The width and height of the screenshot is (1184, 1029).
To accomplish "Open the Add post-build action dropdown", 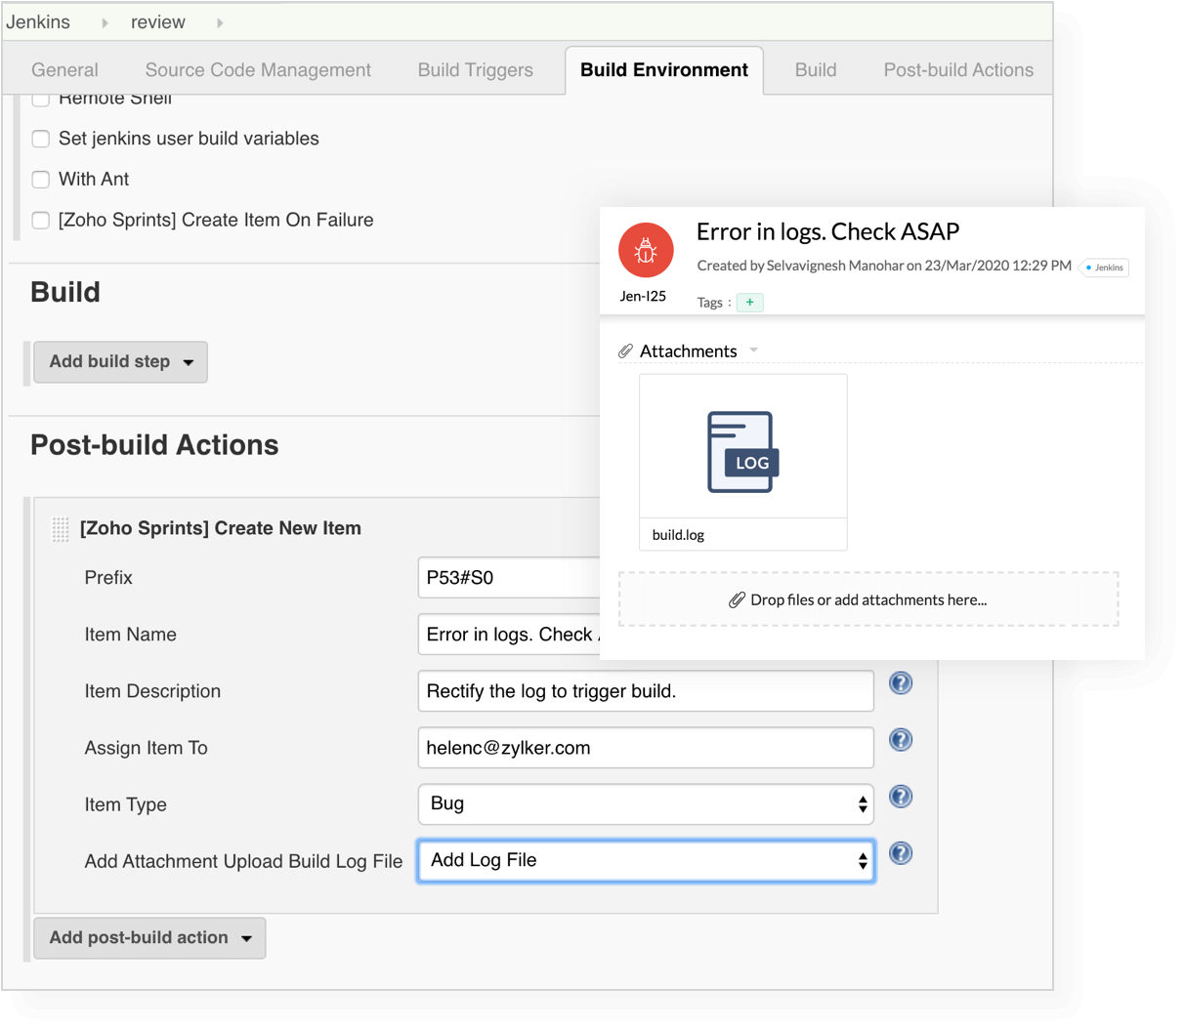I will (x=150, y=938).
